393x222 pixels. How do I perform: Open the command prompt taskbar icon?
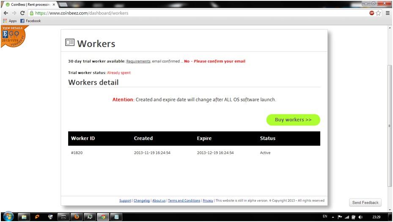63,217
